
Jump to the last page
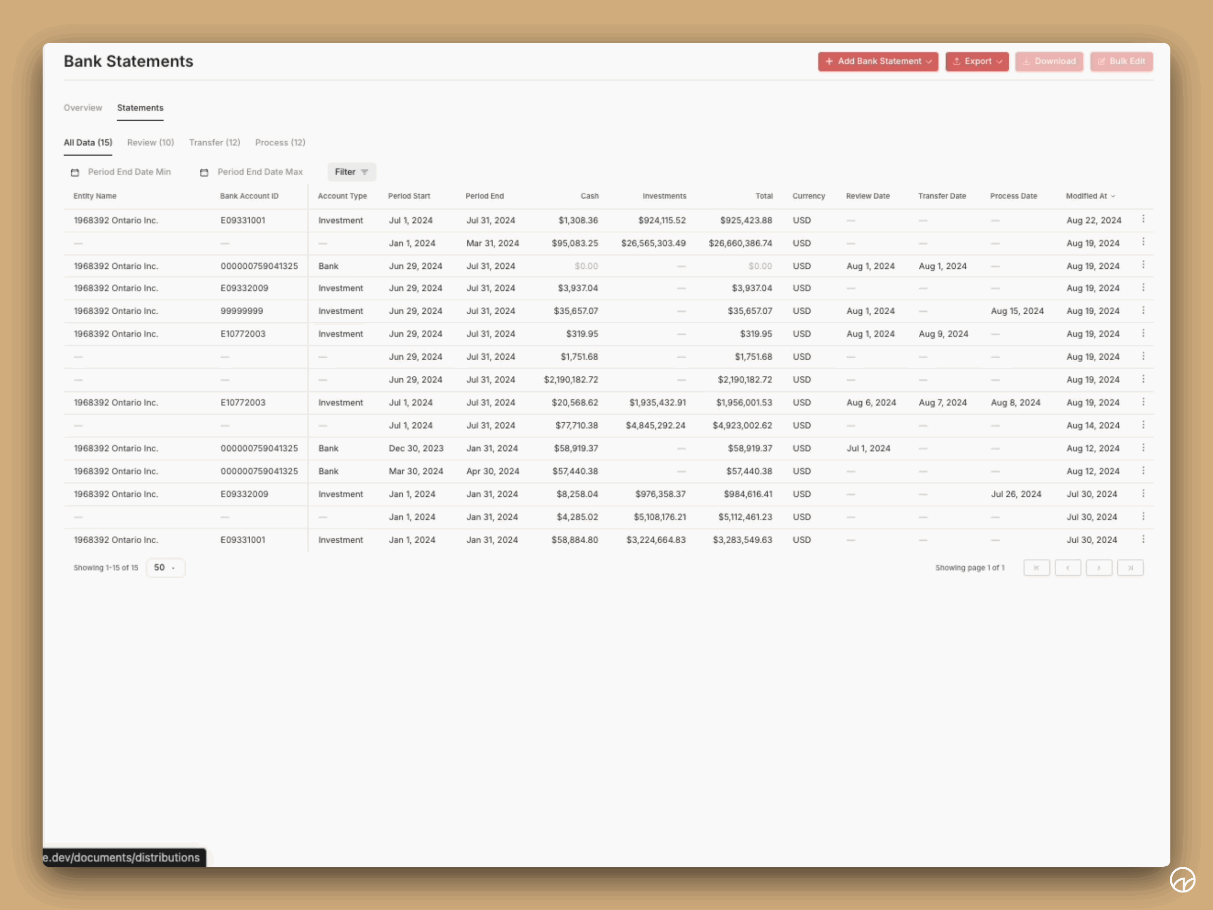(x=1130, y=568)
